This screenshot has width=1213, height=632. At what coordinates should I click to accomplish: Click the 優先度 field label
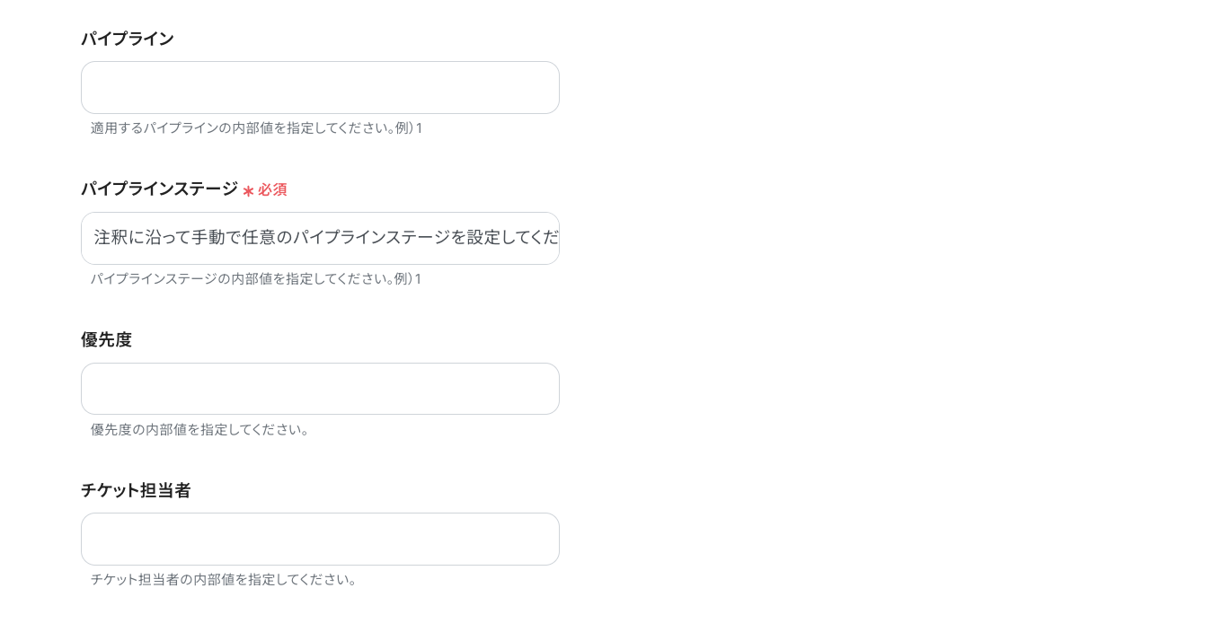106,340
